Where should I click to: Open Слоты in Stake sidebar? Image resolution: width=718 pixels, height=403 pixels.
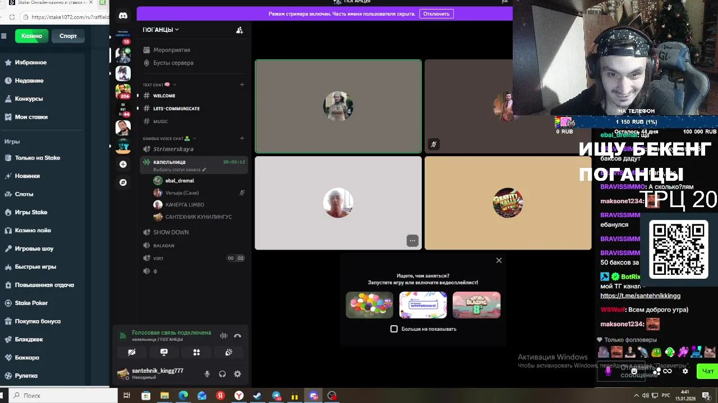point(24,194)
